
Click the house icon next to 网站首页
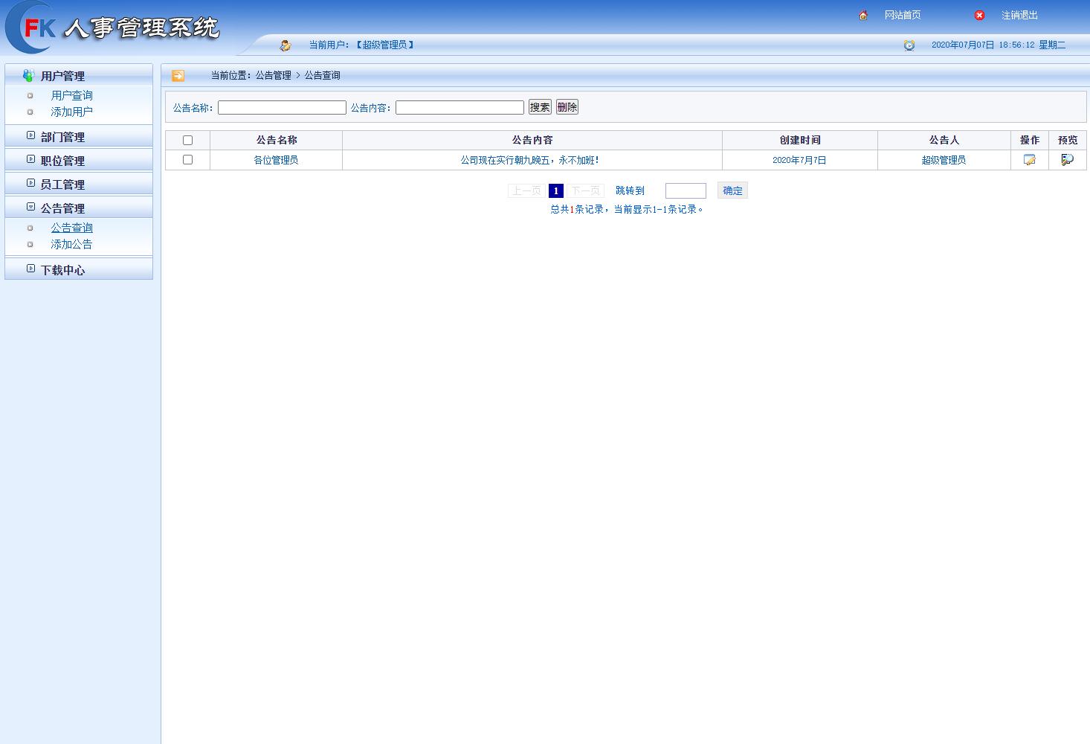point(862,14)
